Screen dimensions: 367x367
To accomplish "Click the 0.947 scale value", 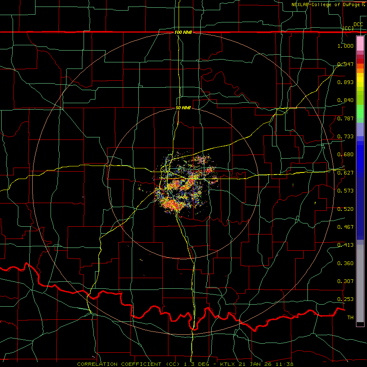I will tap(345, 64).
